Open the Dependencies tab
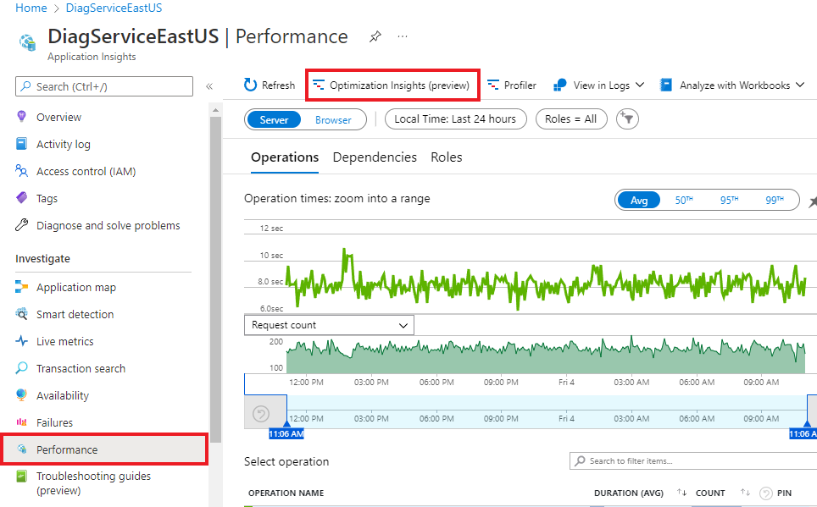The width and height of the screenshot is (817, 507). tap(375, 157)
